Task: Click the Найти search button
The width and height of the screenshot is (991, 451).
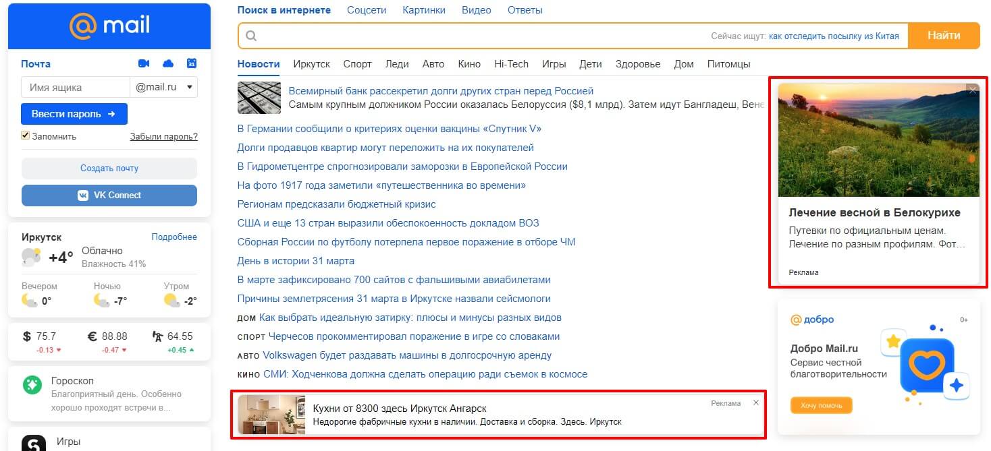Action: coord(944,35)
